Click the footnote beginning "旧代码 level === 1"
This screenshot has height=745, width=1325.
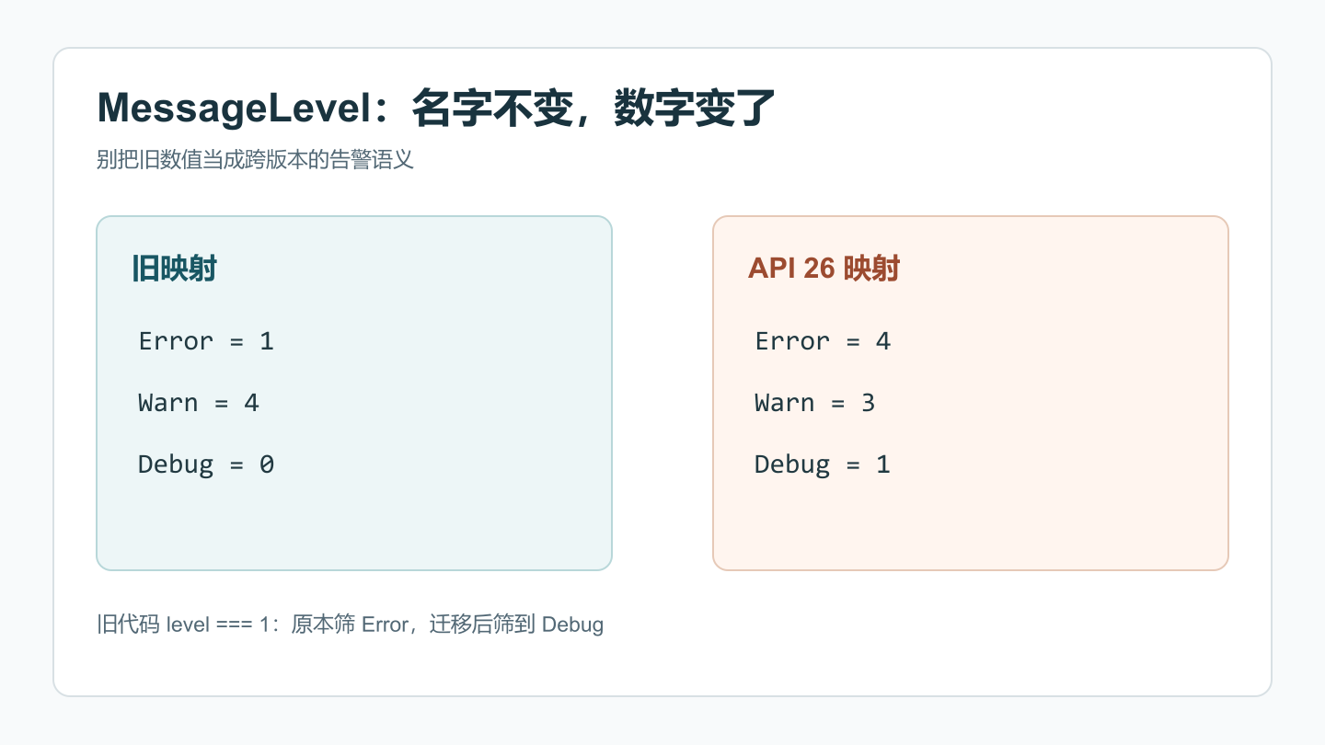[x=351, y=625]
